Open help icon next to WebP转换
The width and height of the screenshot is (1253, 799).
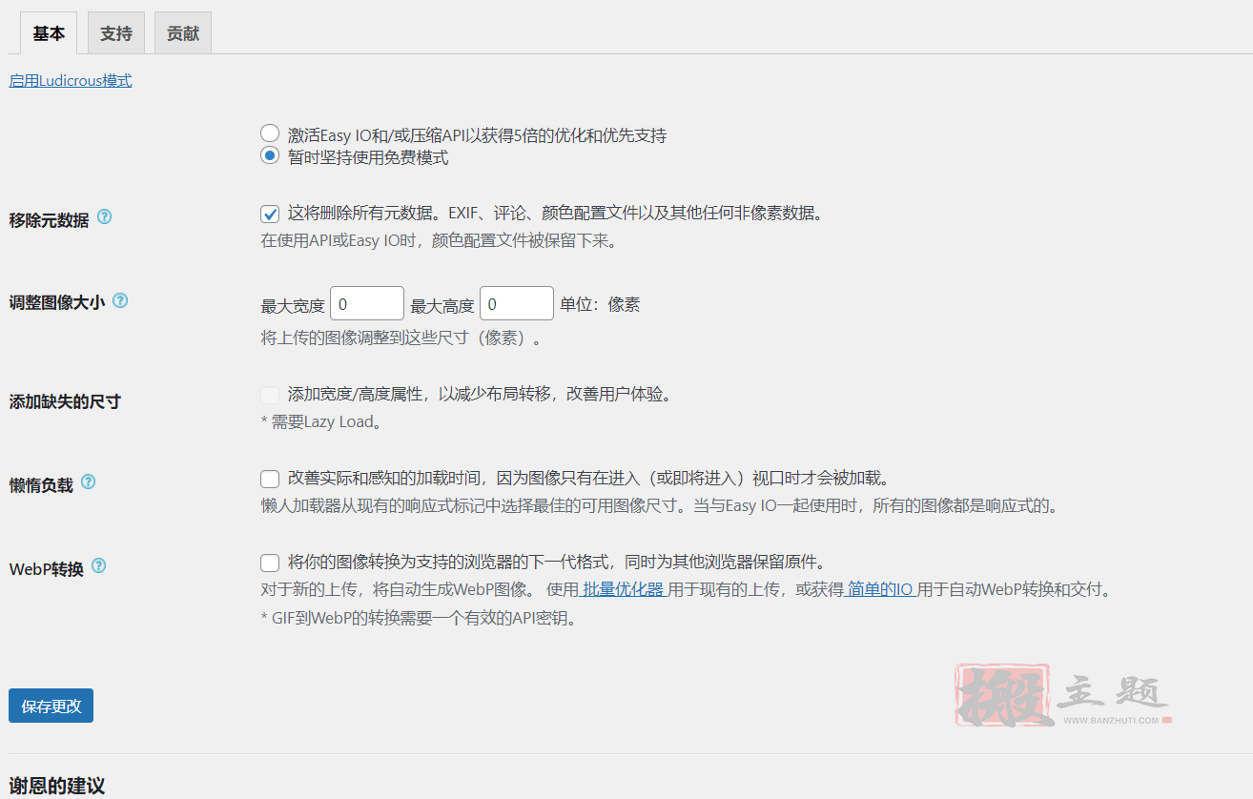(x=98, y=565)
